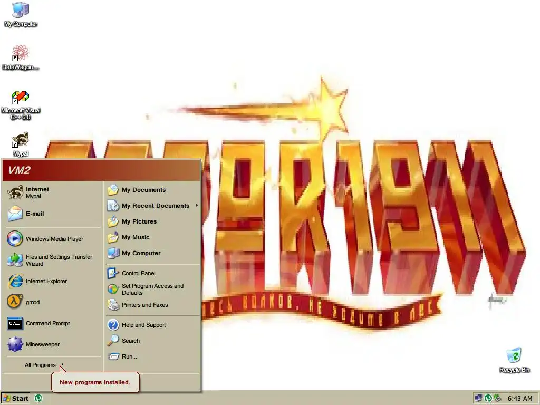Click Files and Settings Transfer Wizard icon
The width and height of the screenshot is (540, 405).
click(15, 260)
